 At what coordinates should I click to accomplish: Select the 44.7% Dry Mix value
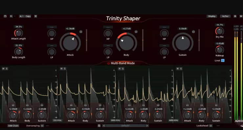[220, 25]
